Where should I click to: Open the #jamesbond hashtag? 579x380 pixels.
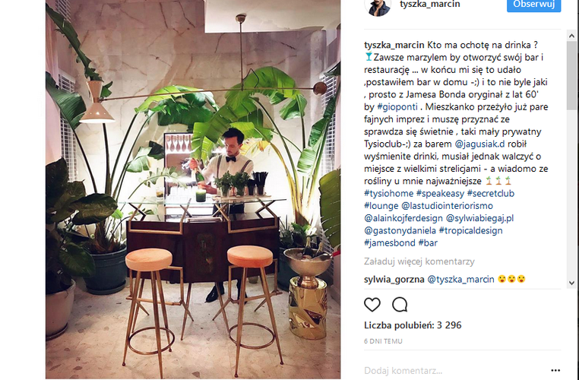[x=390, y=243]
